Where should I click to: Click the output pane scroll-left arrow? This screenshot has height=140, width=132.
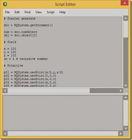click(5, 134)
